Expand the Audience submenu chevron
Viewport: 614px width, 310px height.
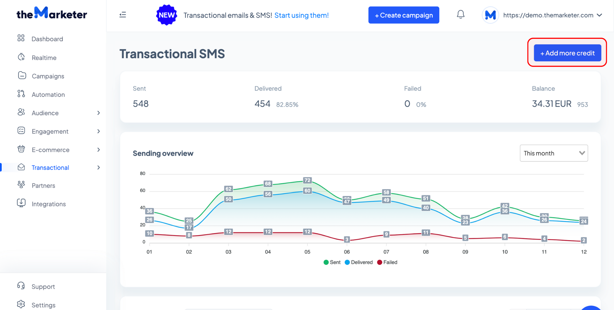click(x=98, y=113)
